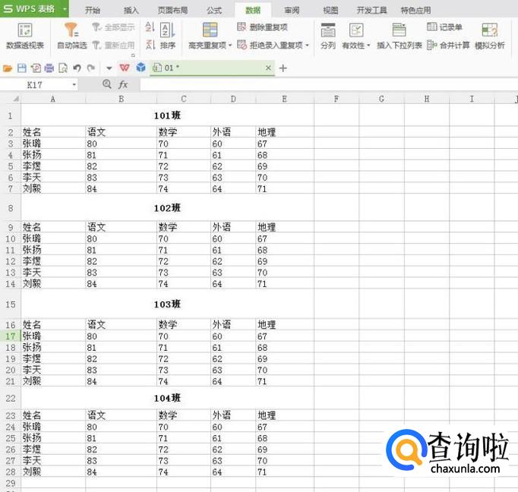Click the sort ascending A-Z icon

click(x=150, y=27)
